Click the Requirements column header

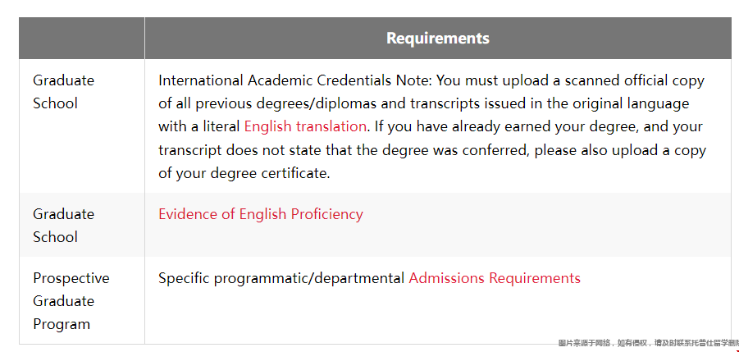pyautogui.click(x=437, y=39)
